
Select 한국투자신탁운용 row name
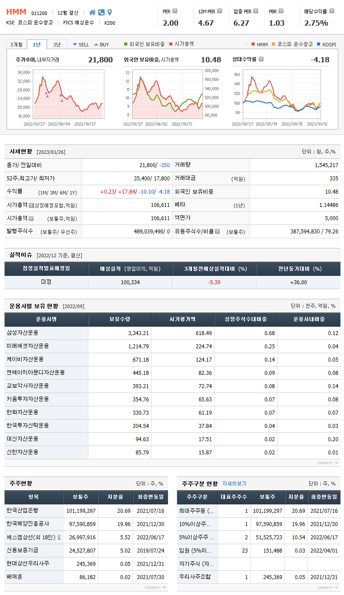coord(28,426)
